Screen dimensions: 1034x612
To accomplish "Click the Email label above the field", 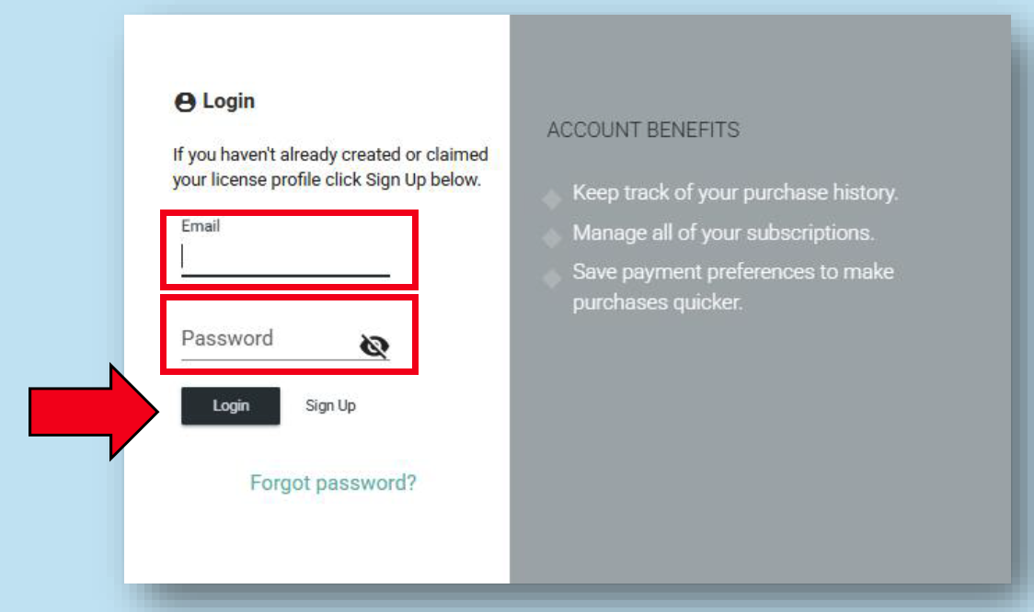I will (x=201, y=226).
